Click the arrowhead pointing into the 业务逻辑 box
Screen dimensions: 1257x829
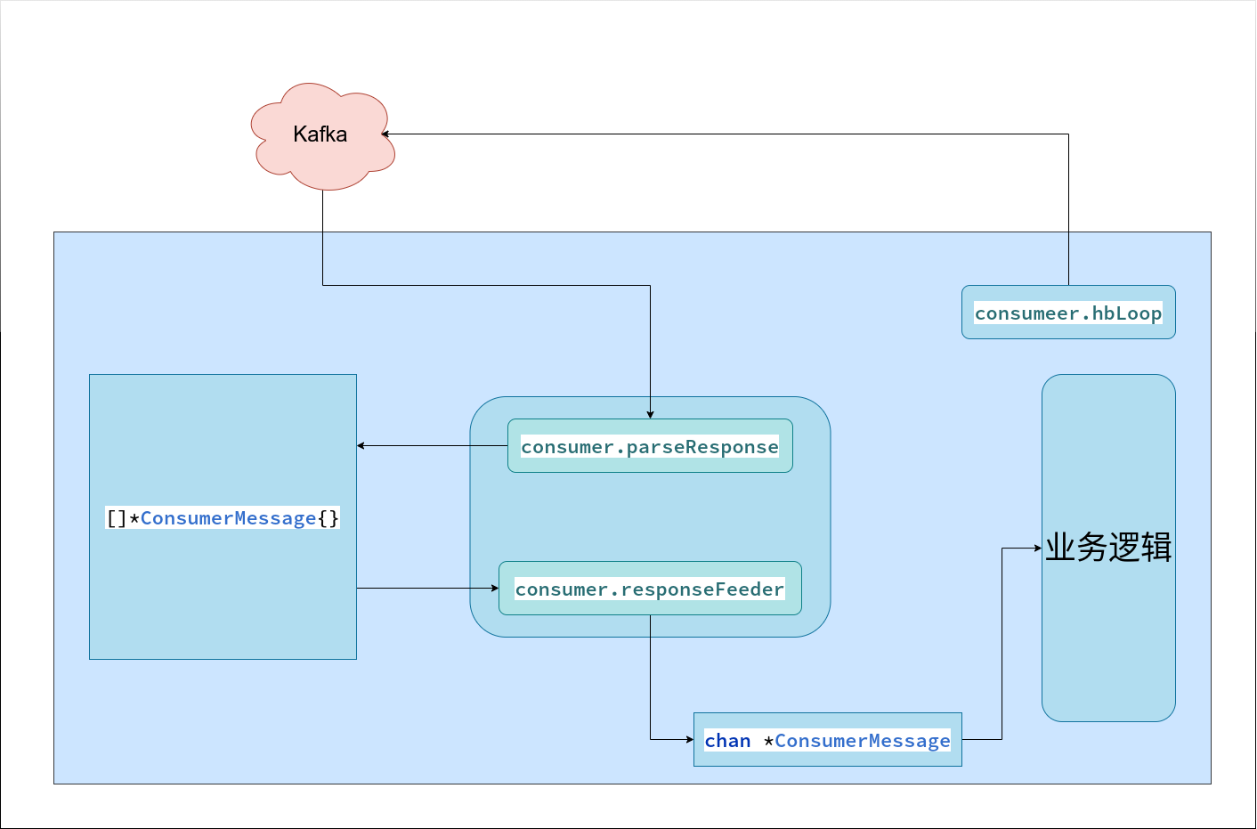[x=1037, y=548]
